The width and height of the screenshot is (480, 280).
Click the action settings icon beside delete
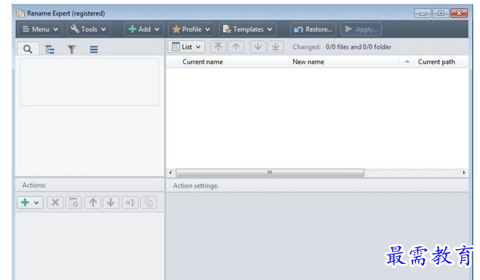73,203
